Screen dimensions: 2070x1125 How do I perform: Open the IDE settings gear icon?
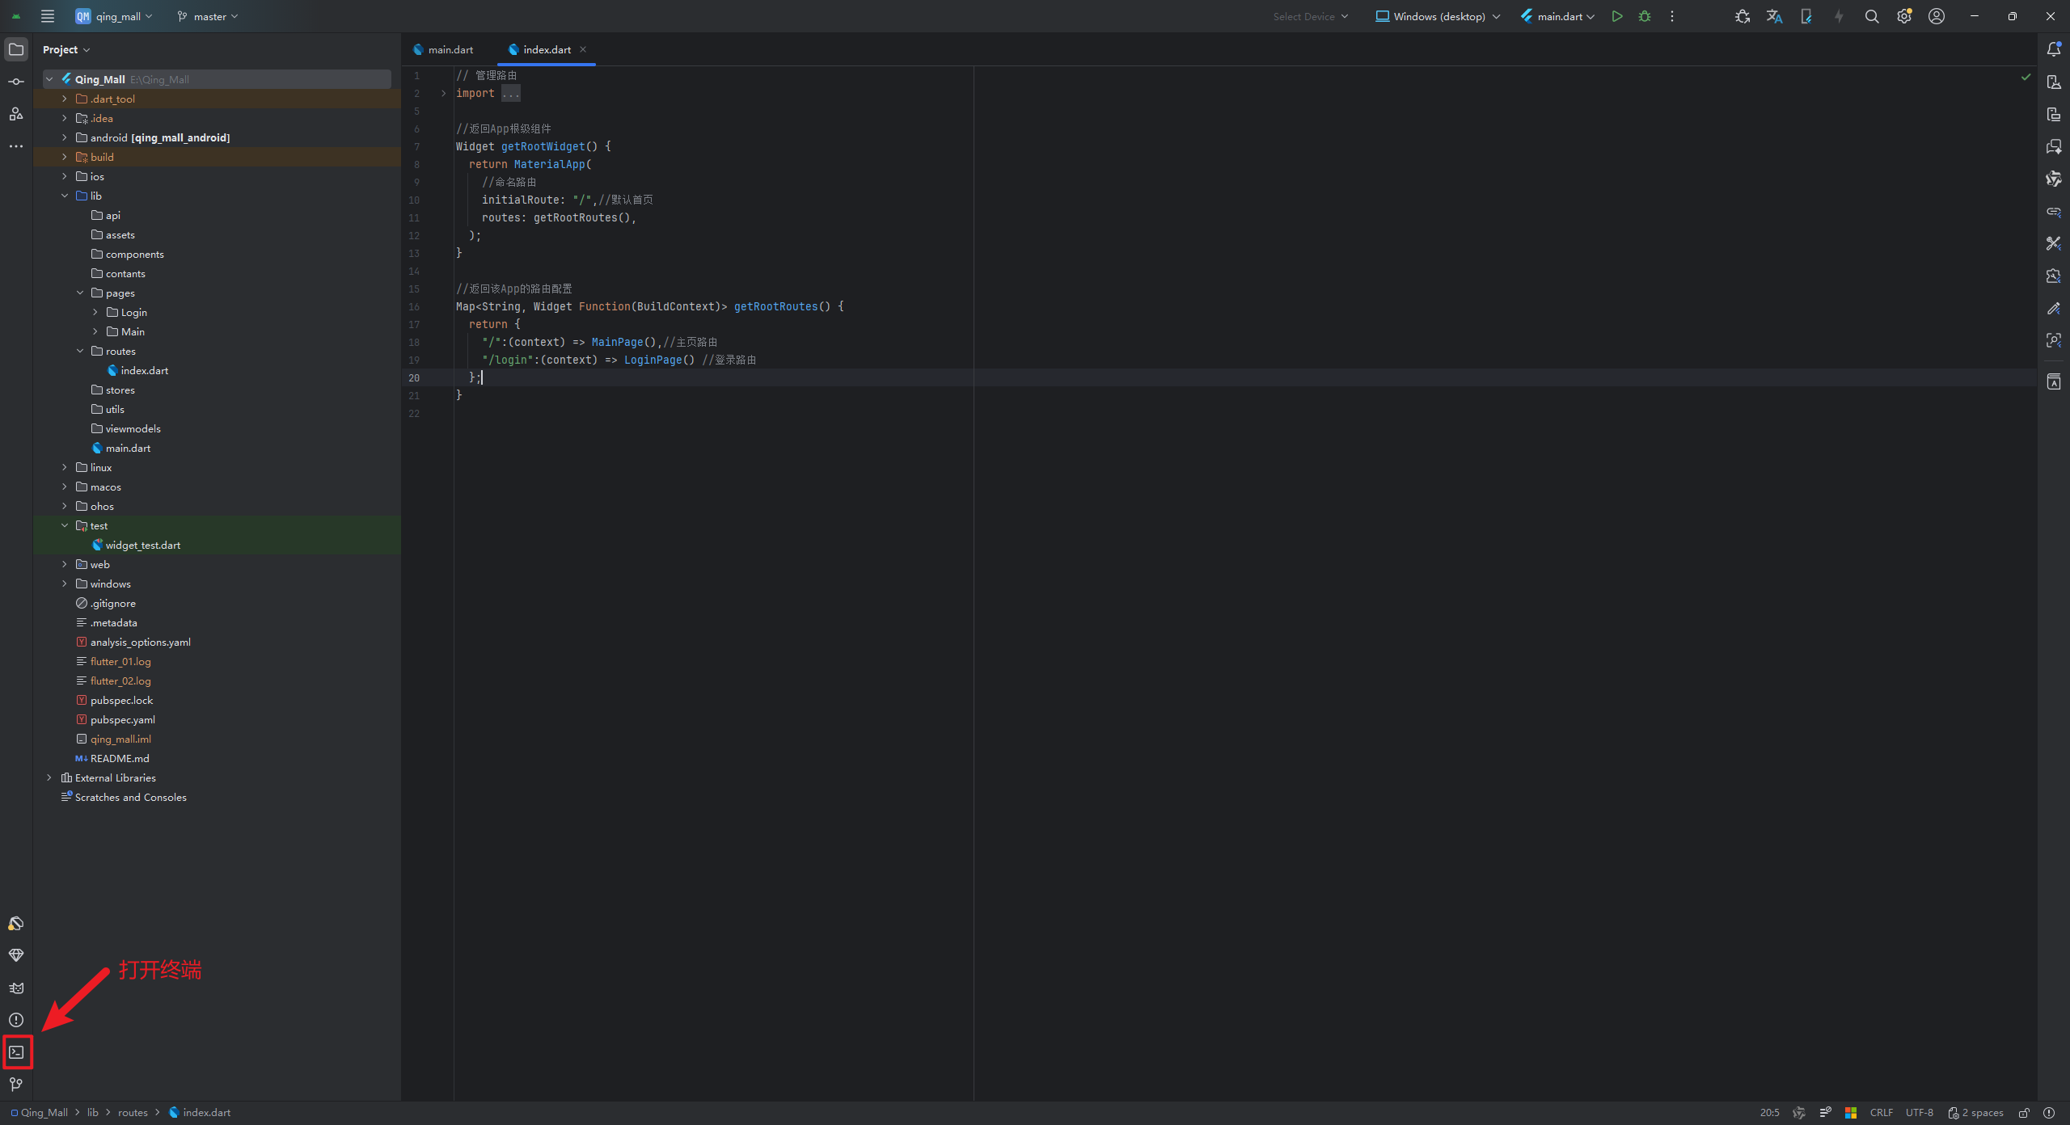(x=1903, y=16)
